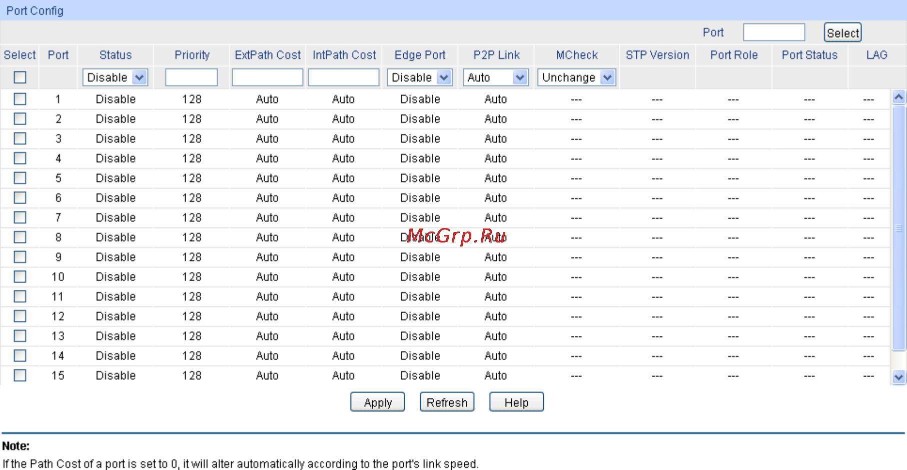Screen dimensions: 907x470
Task: Click the ExtPath Cost column header
Action: pyautogui.click(x=268, y=55)
